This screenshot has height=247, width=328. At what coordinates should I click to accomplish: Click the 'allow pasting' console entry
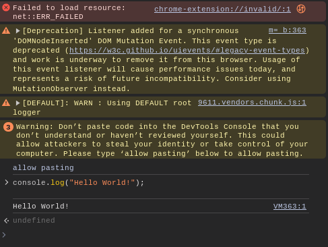point(43,168)
